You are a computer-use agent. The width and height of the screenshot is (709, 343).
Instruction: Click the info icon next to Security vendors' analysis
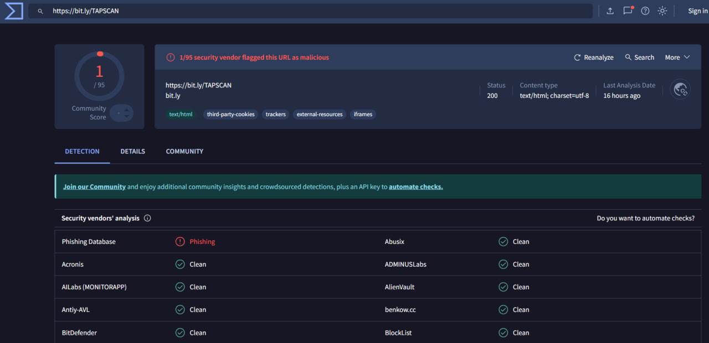pos(147,218)
